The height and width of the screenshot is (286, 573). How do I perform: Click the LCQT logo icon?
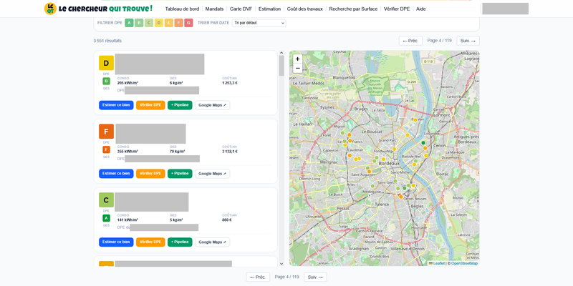coord(50,9)
